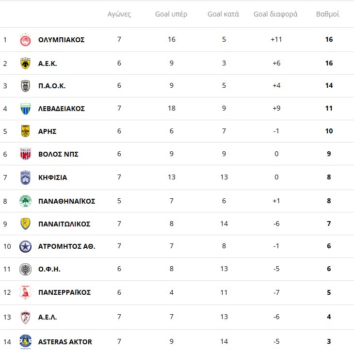The height and width of the screenshot is (353, 354).
Task: Click the Παναθηναϊκός green shamrock logo
Action: coord(25,201)
